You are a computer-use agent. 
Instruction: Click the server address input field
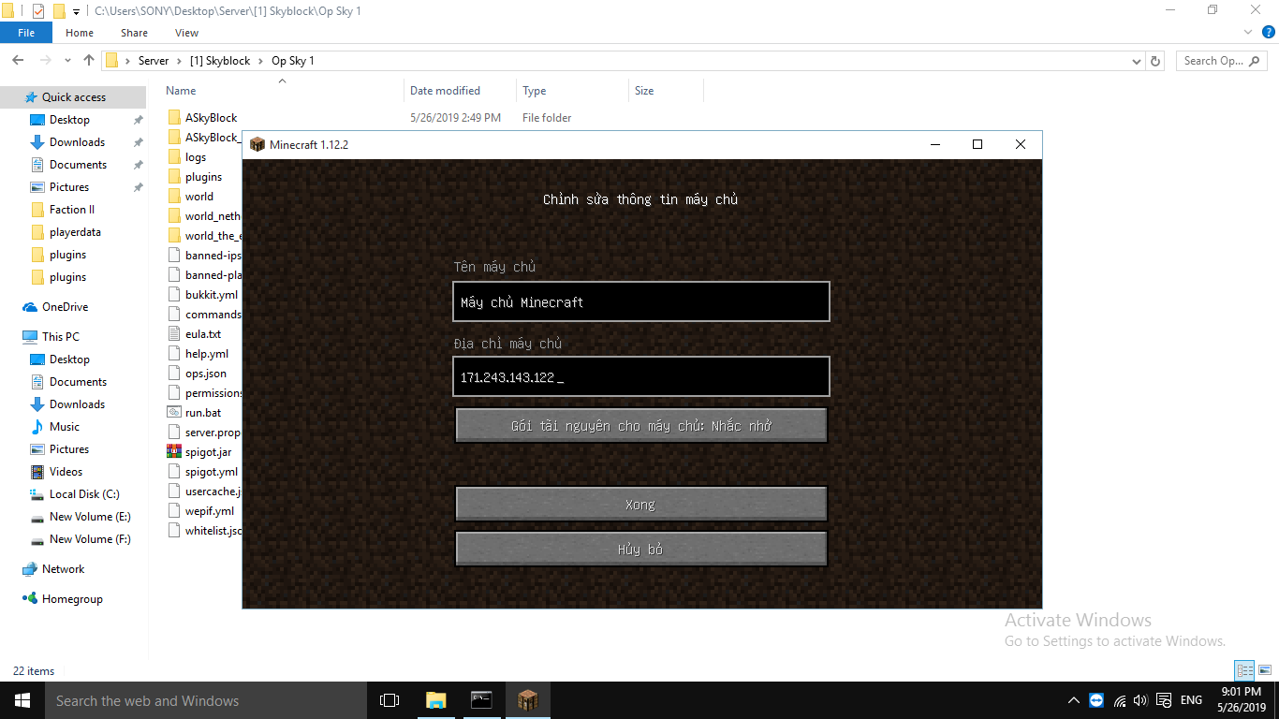click(x=640, y=376)
